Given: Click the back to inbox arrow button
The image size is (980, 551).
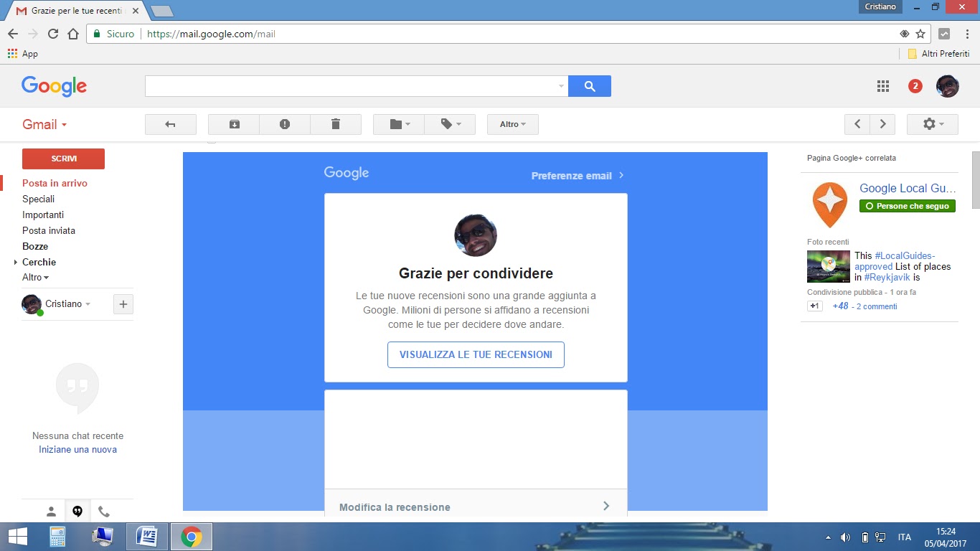Looking at the screenshot, I should coord(171,124).
